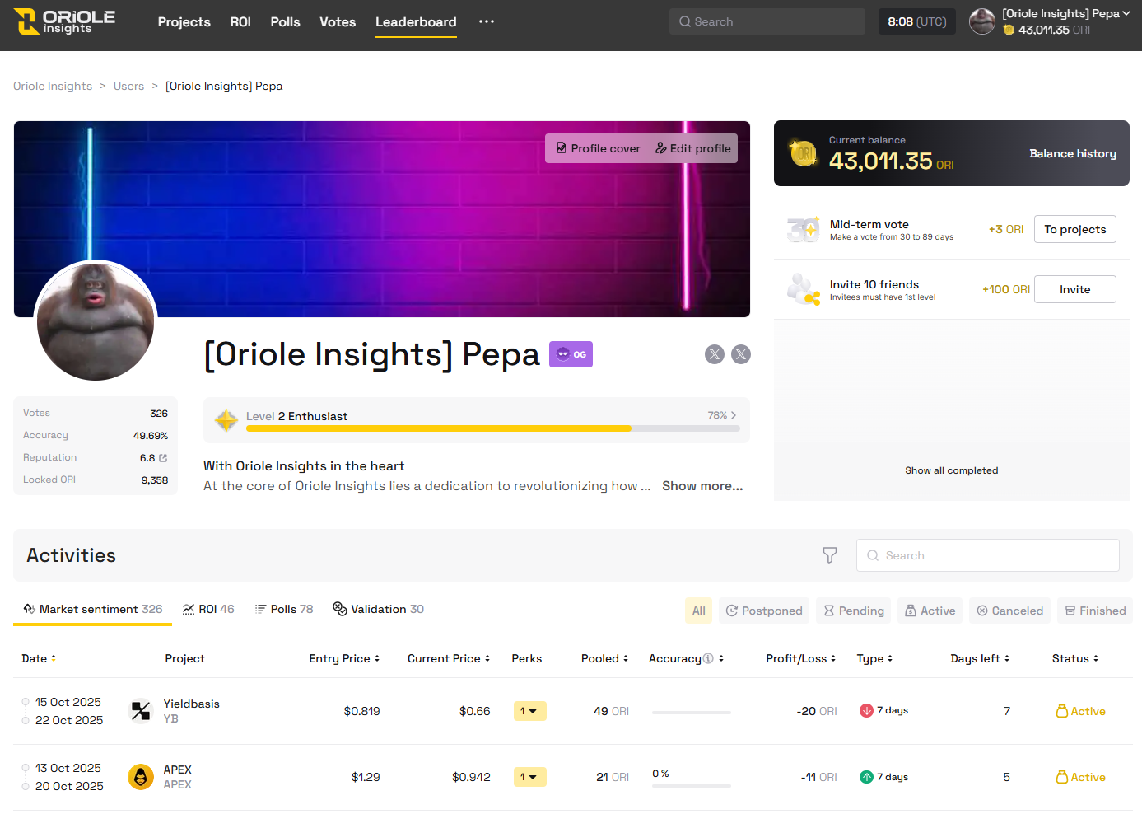The height and width of the screenshot is (814, 1142).
Task: Expand the Level 2 Enthusiast progress chevron
Action: [734, 415]
